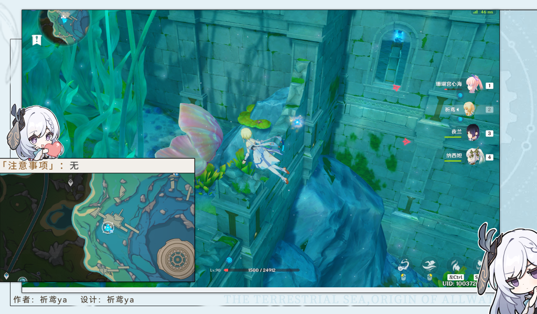Click the blue swirl icon left of Lv.90
537x314 pixels.
coord(230,260)
